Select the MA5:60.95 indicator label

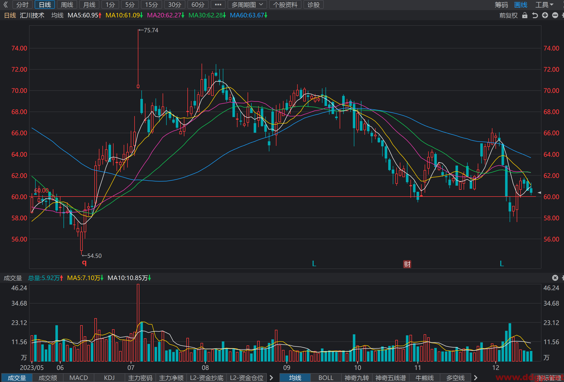[84, 15]
